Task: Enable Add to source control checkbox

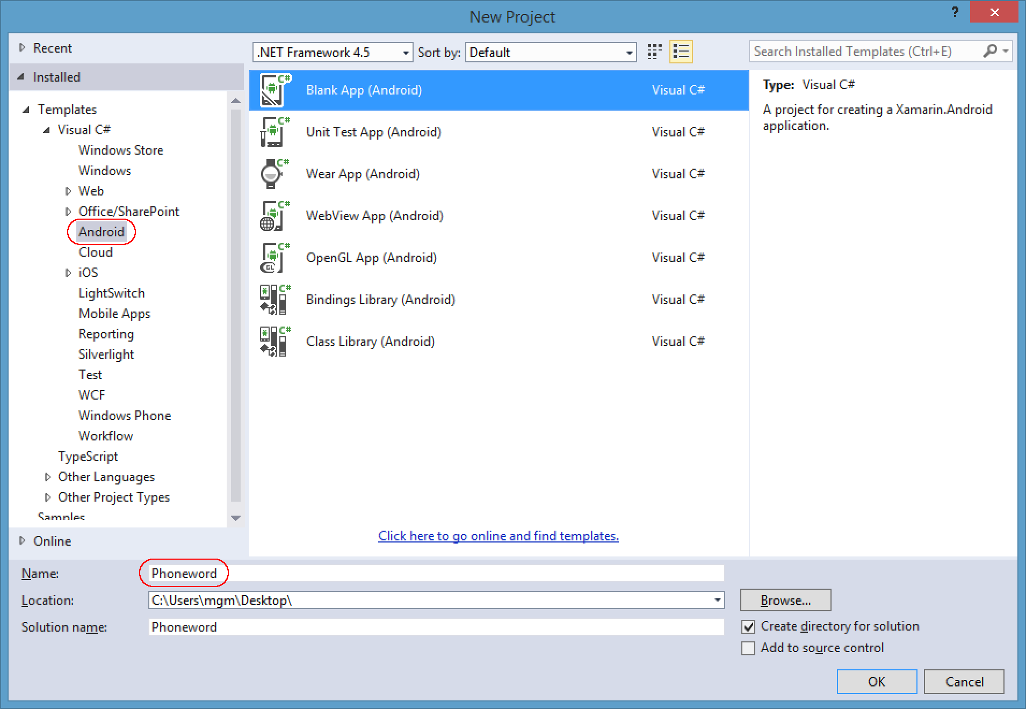Action: coord(748,648)
